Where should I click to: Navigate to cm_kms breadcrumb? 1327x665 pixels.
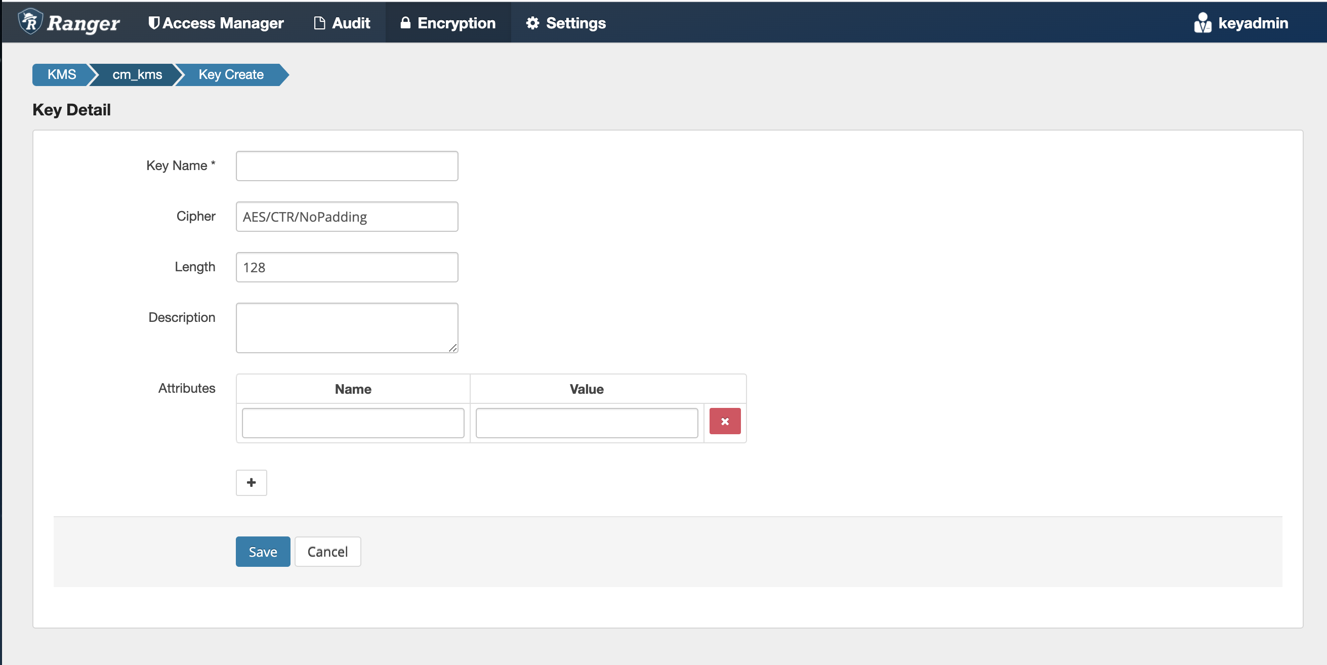coord(137,75)
